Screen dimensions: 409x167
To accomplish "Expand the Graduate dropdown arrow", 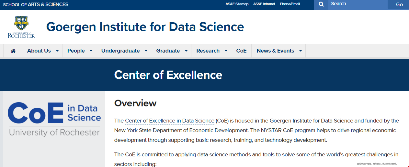I will [186, 51].
